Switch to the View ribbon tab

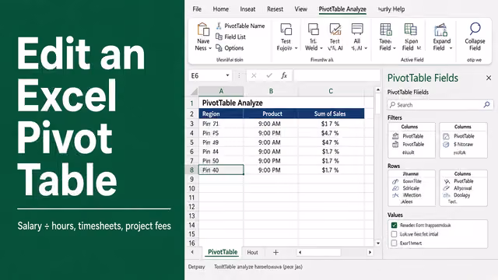coord(300,9)
